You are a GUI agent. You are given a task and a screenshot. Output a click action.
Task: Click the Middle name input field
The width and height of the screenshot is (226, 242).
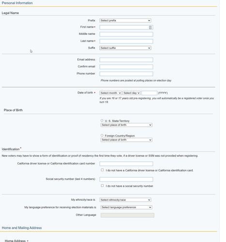tap(126, 34)
